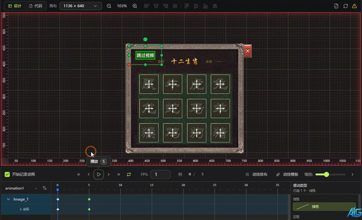Expand the animation1 selector dropdown
Screen dimensions: 362x220
tap(36, 188)
